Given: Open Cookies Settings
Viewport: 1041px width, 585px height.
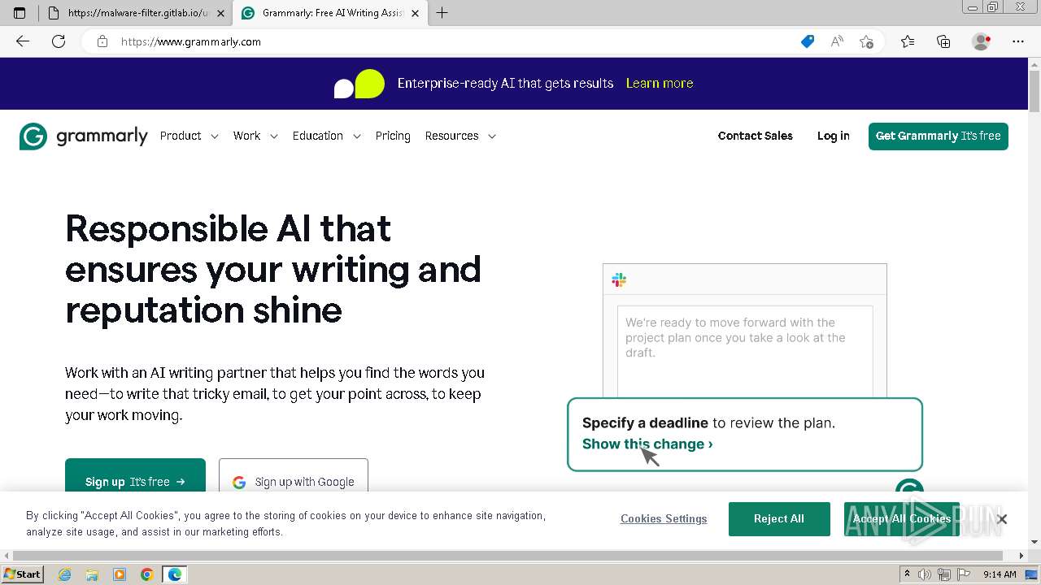Looking at the screenshot, I should pyautogui.click(x=664, y=519).
